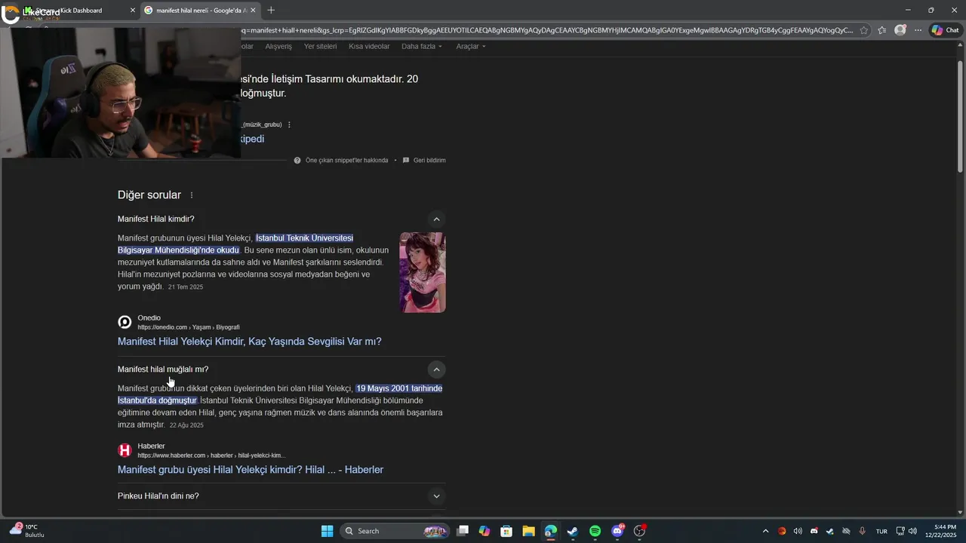Open File Explorer from the taskbar
This screenshot has height=543, width=966.
(528, 531)
